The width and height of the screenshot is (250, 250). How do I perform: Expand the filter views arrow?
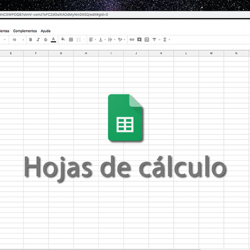159,39
